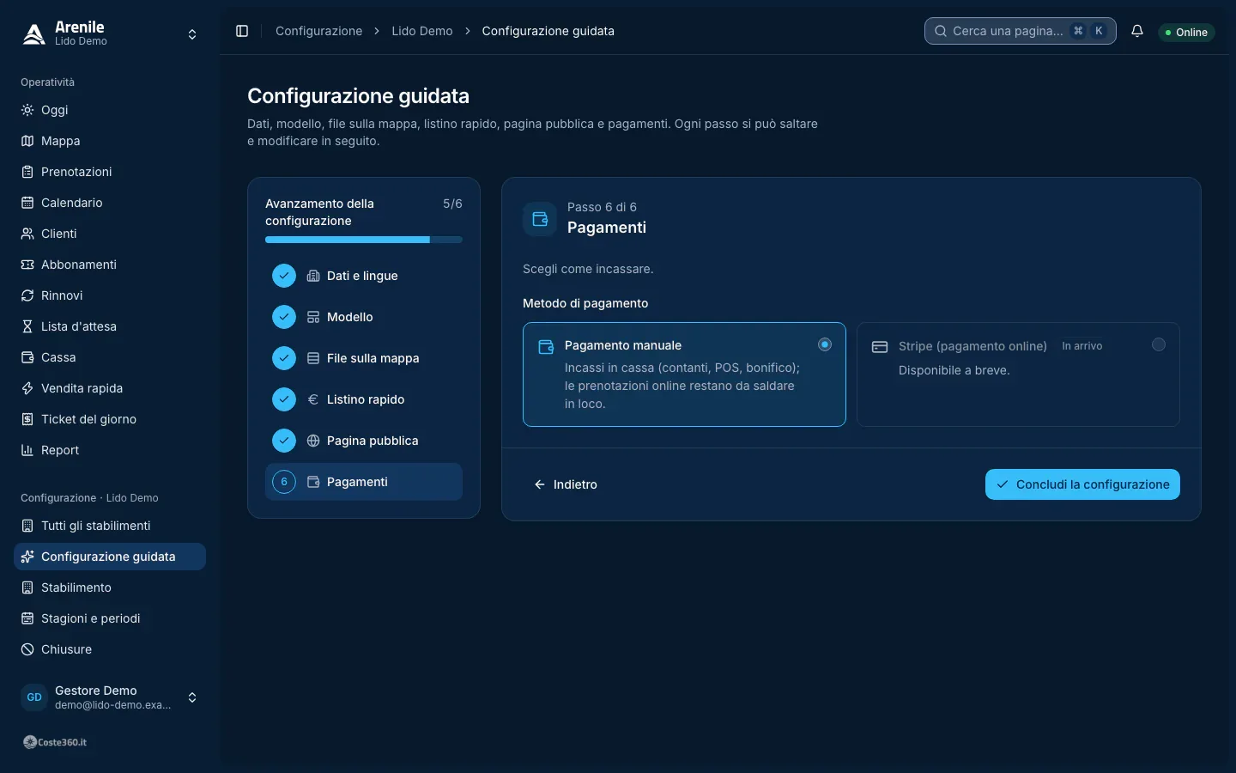This screenshot has width=1236, height=773.
Task: Click the configuration progress bar
Action: point(364,240)
